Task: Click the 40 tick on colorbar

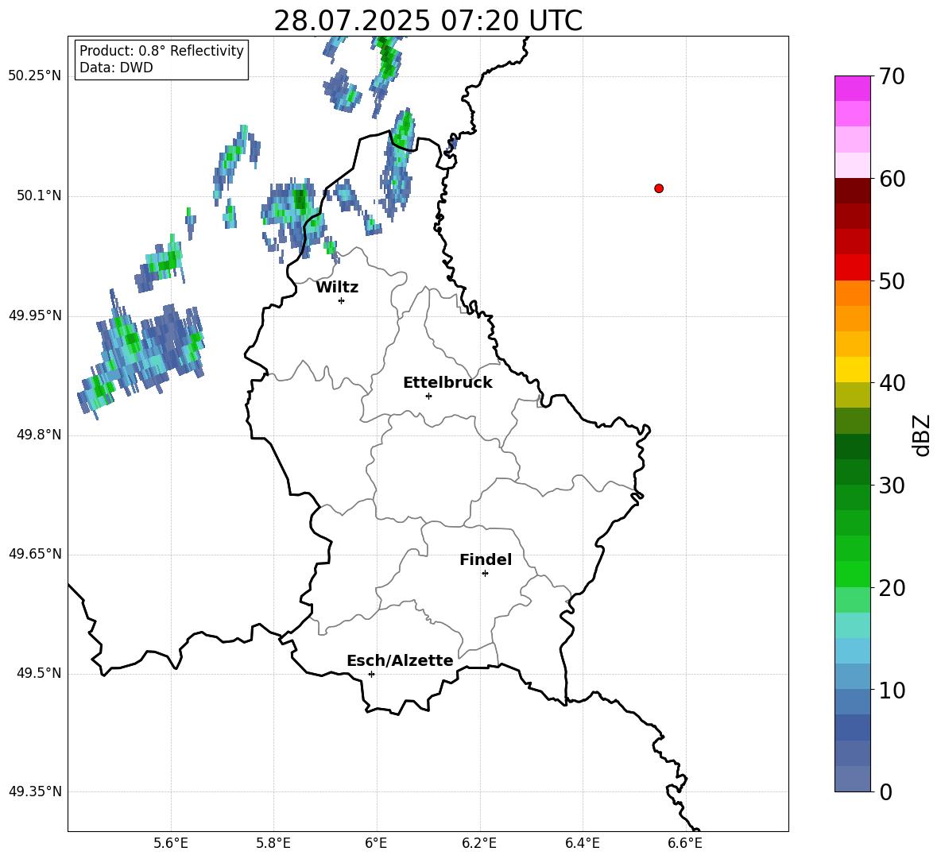Action: (x=892, y=383)
